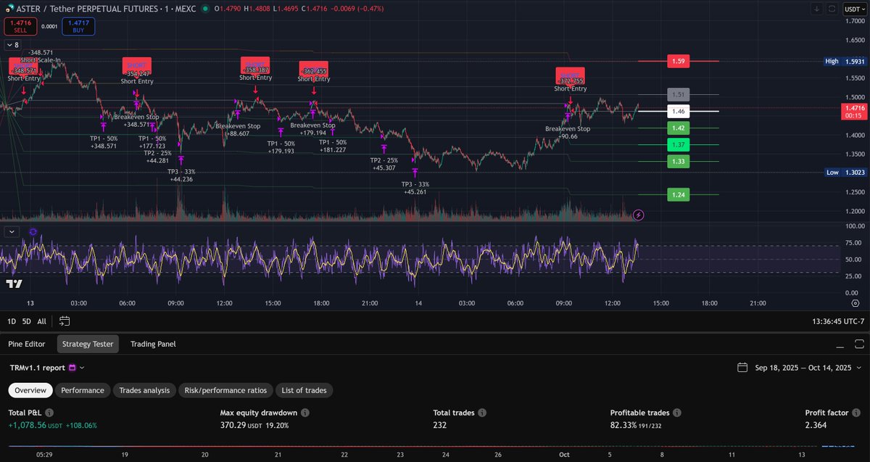This screenshot has height=462, width=870.
Task: Set the chart range to 1D
Action: point(12,321)
